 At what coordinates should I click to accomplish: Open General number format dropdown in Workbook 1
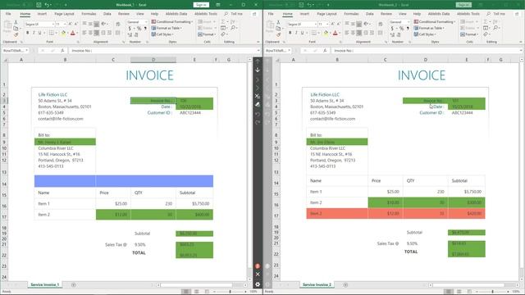coord(146,22)
